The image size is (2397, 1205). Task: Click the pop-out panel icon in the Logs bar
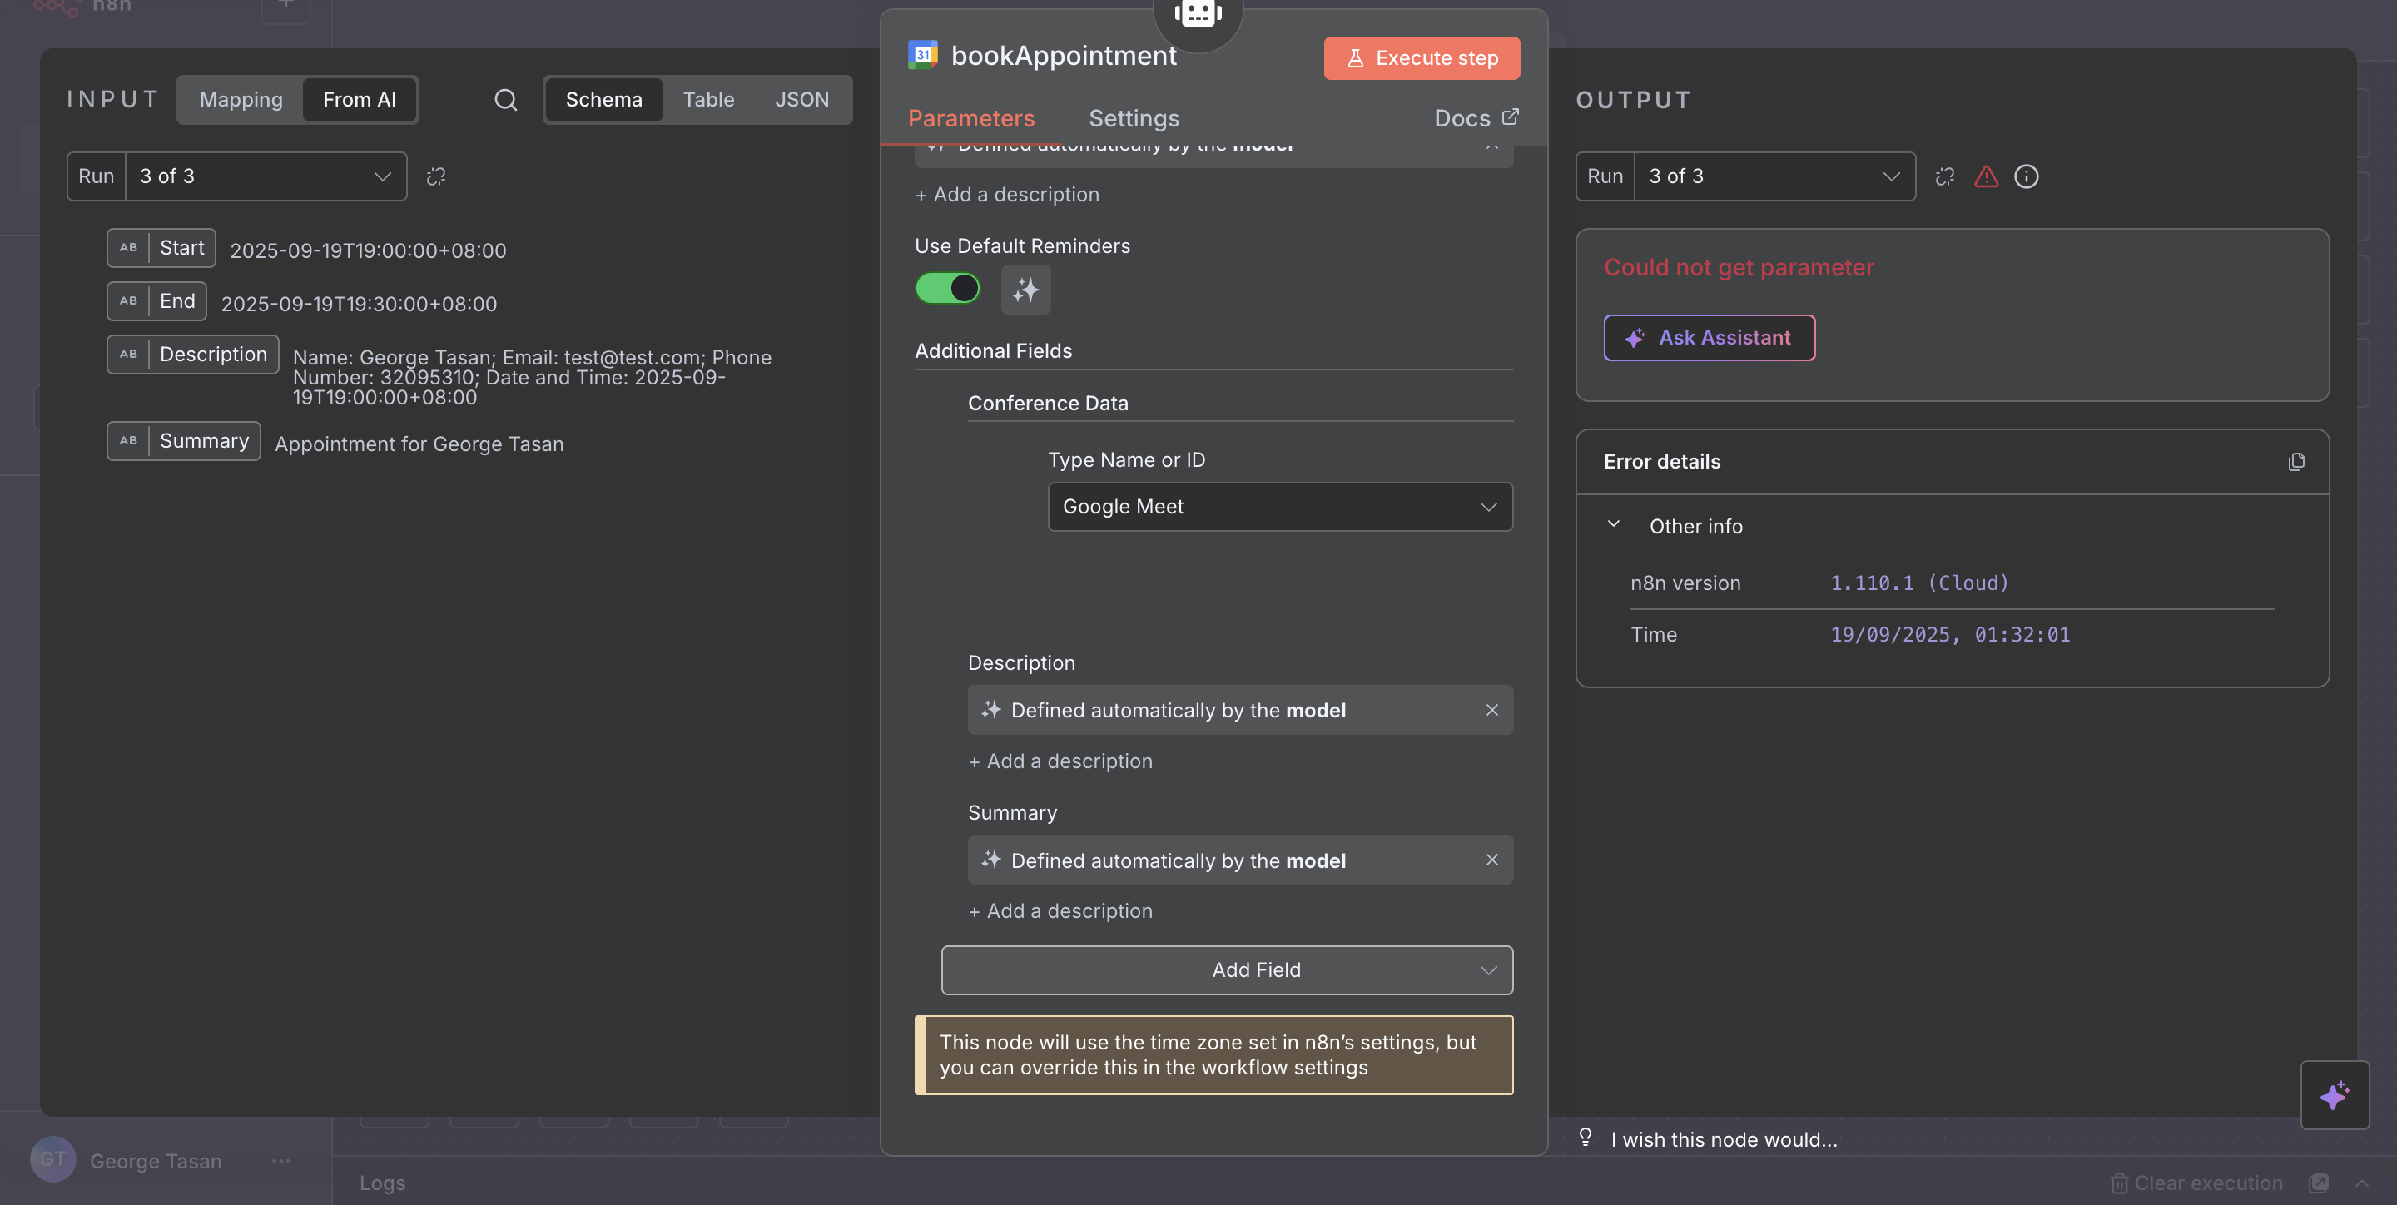(x=2318, y=1183)
